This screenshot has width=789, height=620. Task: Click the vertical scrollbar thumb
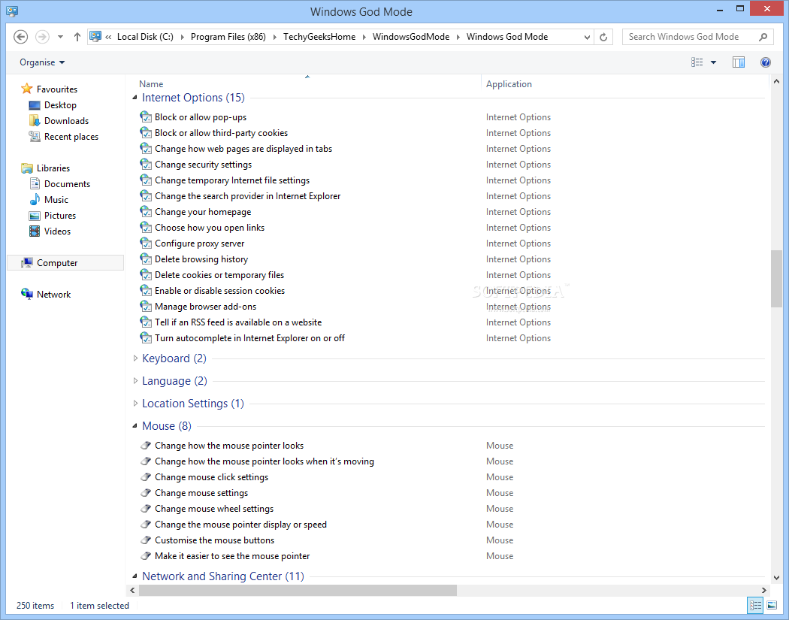776,278
